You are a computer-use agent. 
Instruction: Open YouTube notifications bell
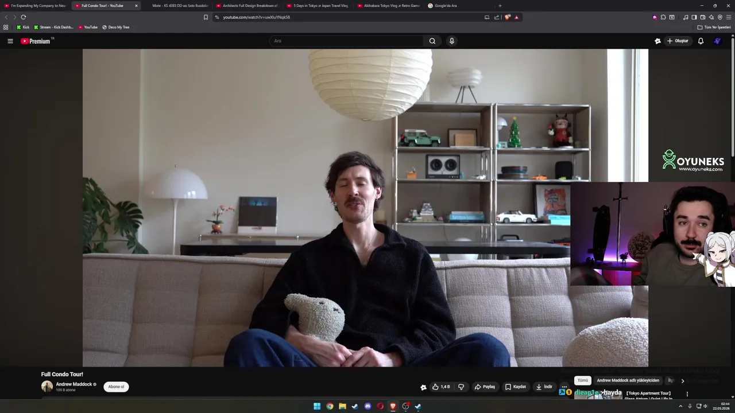tap(701, 41)
